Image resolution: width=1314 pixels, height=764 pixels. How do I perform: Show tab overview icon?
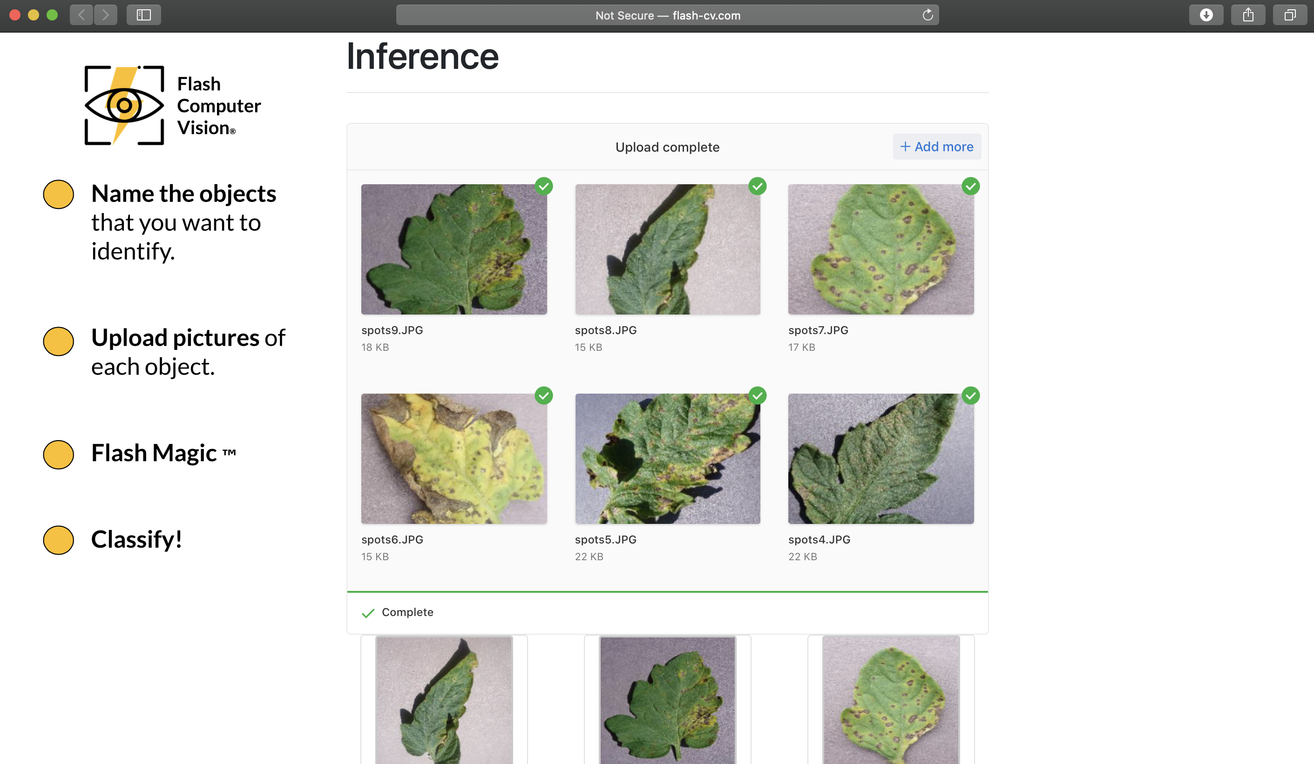click(1289, 15)
